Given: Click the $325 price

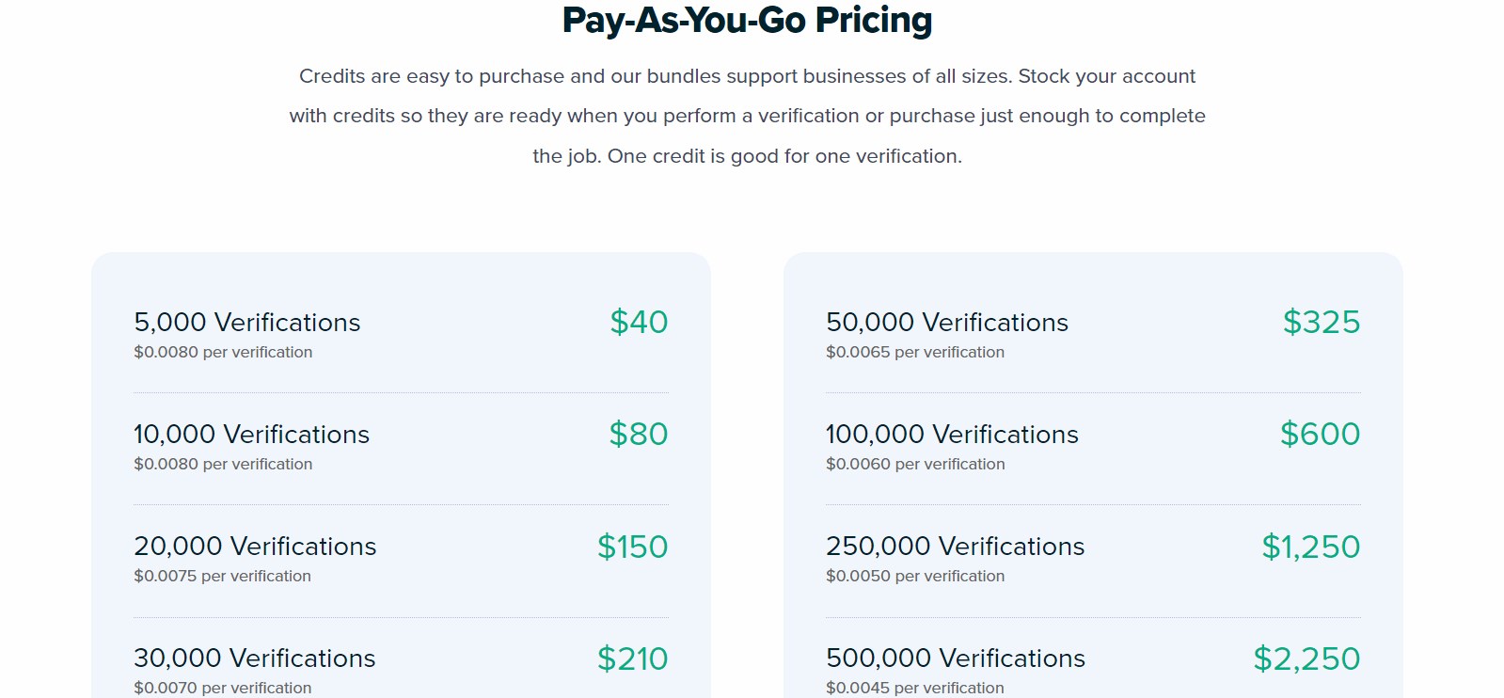Looking at the screenshot, I should click(1322, 323).
